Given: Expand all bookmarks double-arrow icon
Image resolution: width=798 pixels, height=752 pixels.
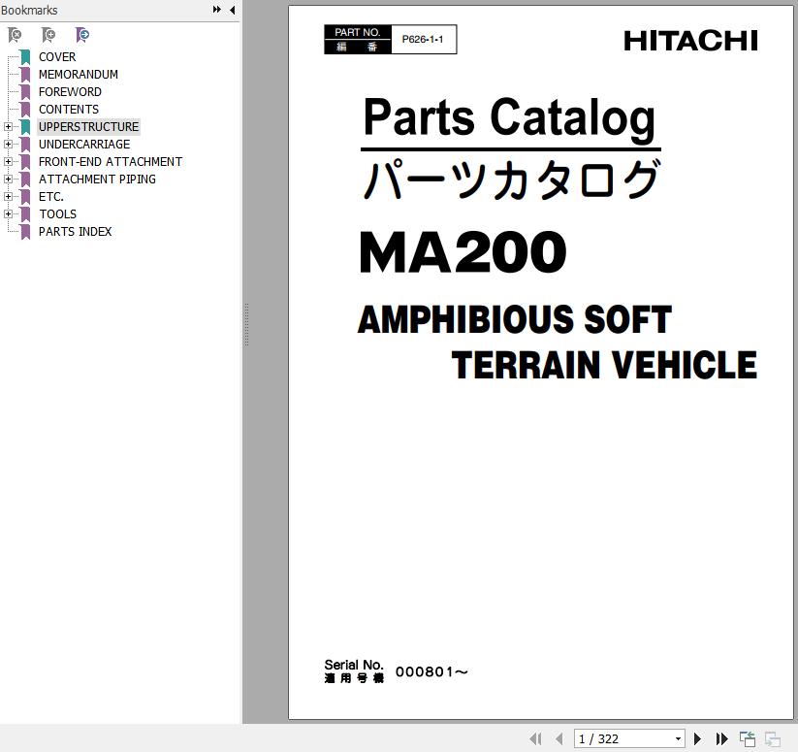Looking at the screenshot, I should [217, 10].
